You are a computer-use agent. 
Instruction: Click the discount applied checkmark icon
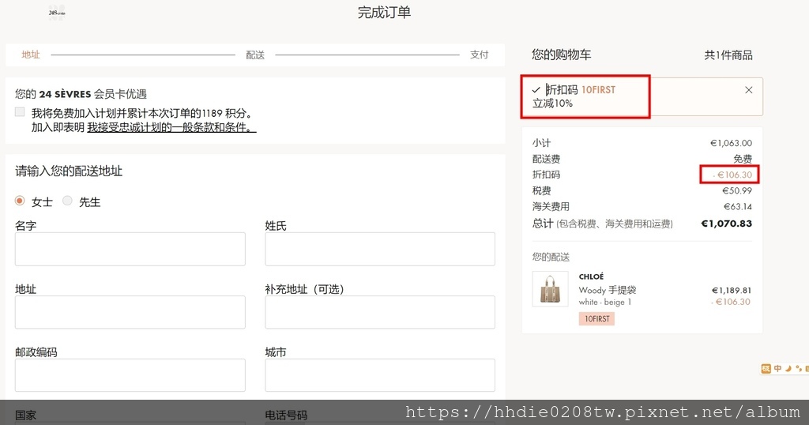point(536,90)
